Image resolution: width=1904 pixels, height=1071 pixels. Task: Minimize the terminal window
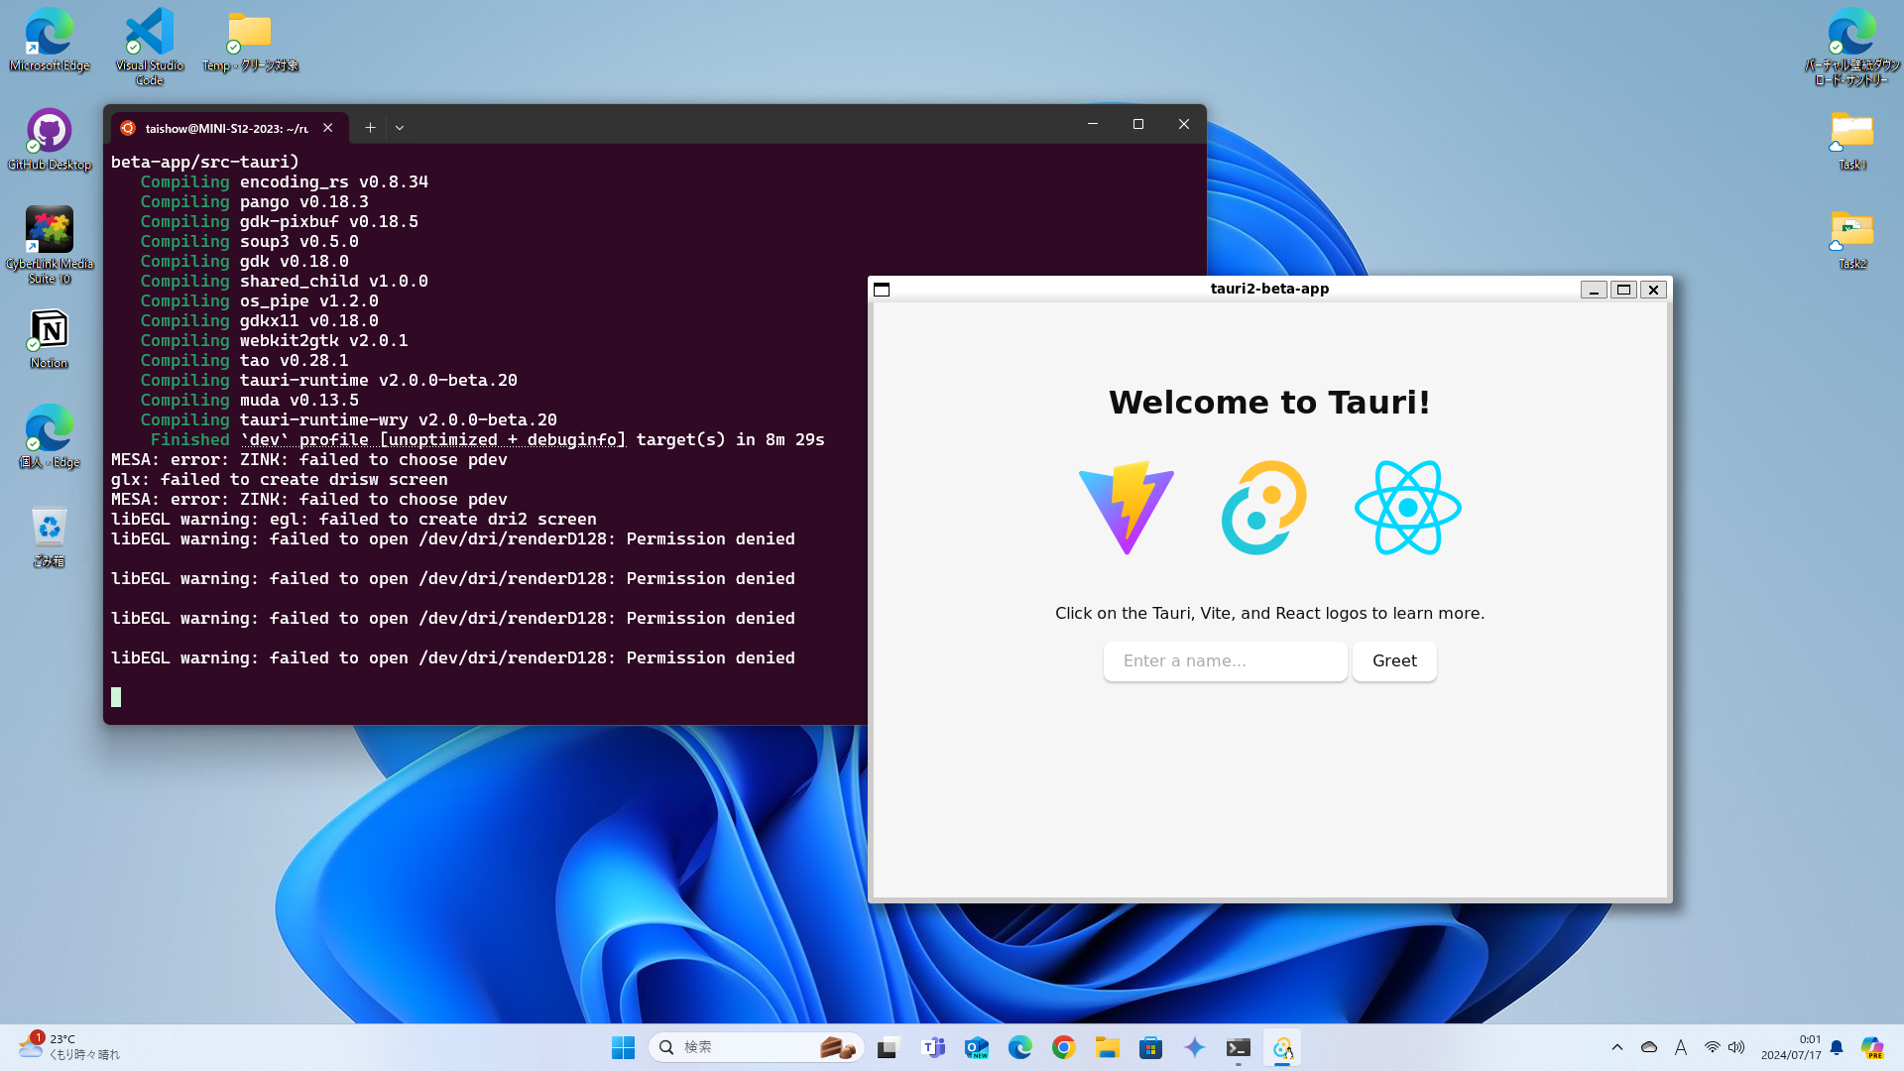(x=1093, y=124)
